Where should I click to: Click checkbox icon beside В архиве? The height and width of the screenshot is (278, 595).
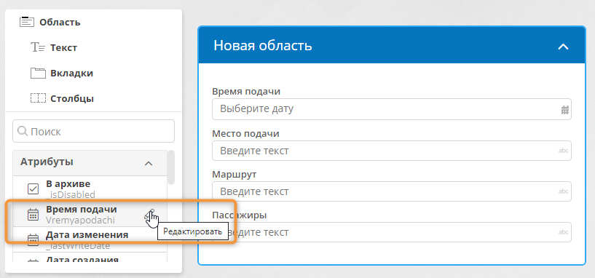click(x=34, y=188)
